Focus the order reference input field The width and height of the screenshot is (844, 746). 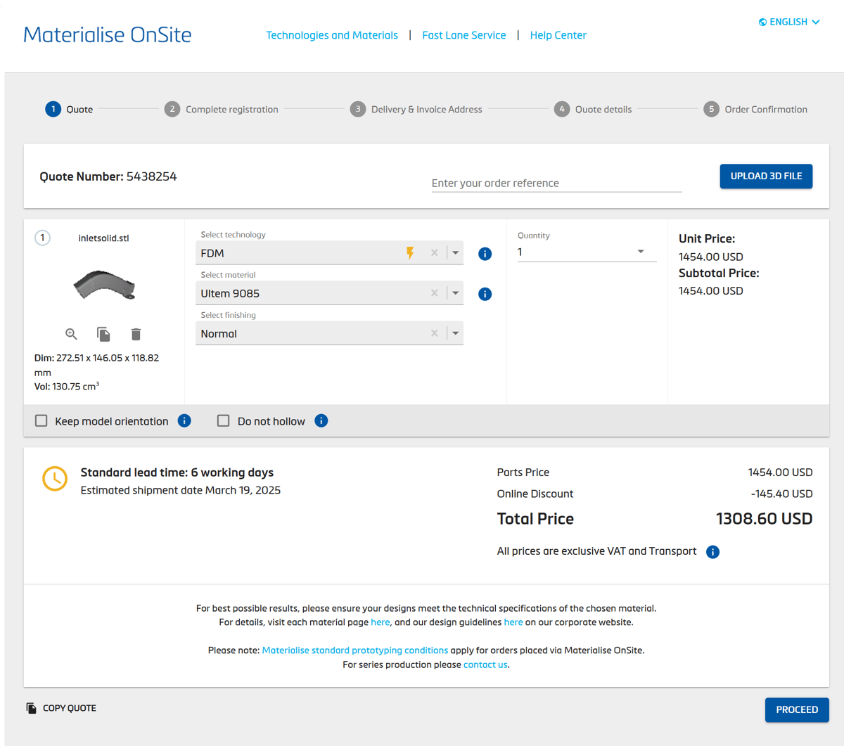(x=556, y=183)
